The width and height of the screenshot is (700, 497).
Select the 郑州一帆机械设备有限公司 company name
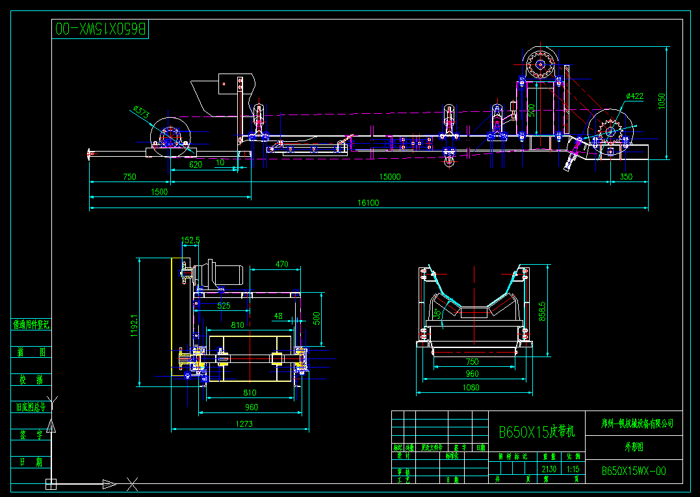point(637,423)
